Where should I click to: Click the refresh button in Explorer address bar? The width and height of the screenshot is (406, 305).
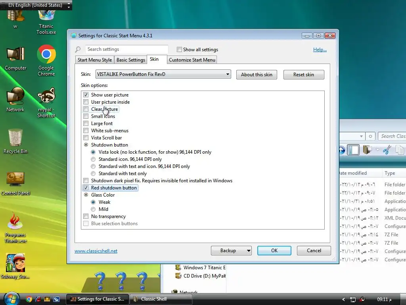coord(371,136)
